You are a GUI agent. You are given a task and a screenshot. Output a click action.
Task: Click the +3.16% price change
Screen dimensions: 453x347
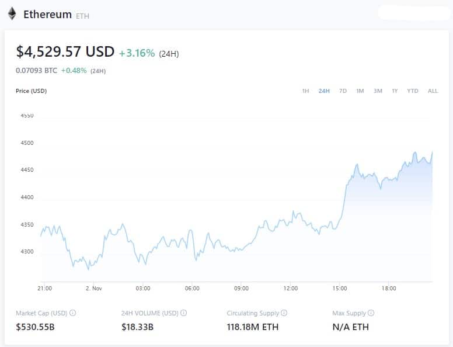click(137, 53)
